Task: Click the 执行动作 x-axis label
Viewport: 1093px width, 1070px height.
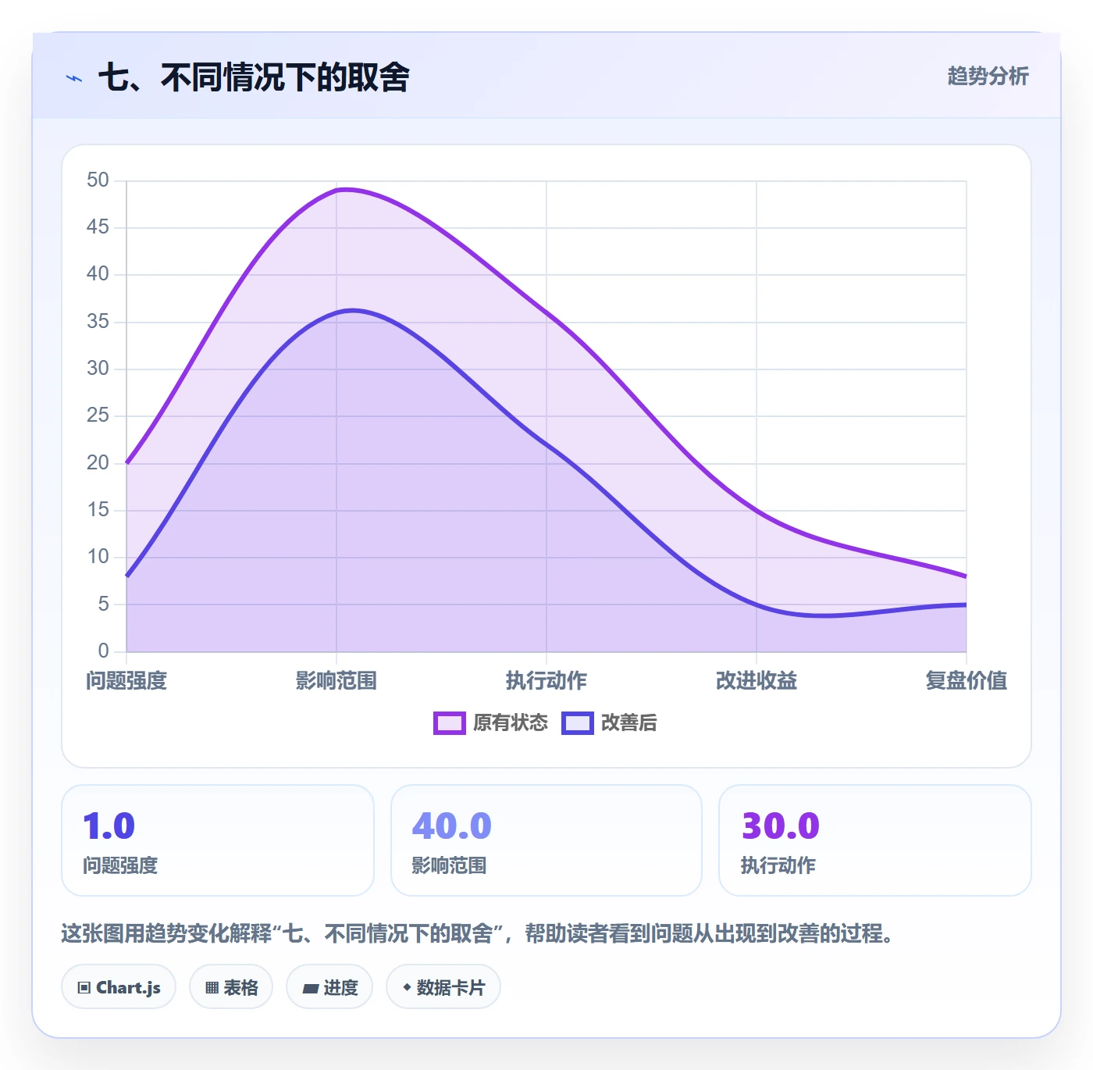Action: [546, 681]
